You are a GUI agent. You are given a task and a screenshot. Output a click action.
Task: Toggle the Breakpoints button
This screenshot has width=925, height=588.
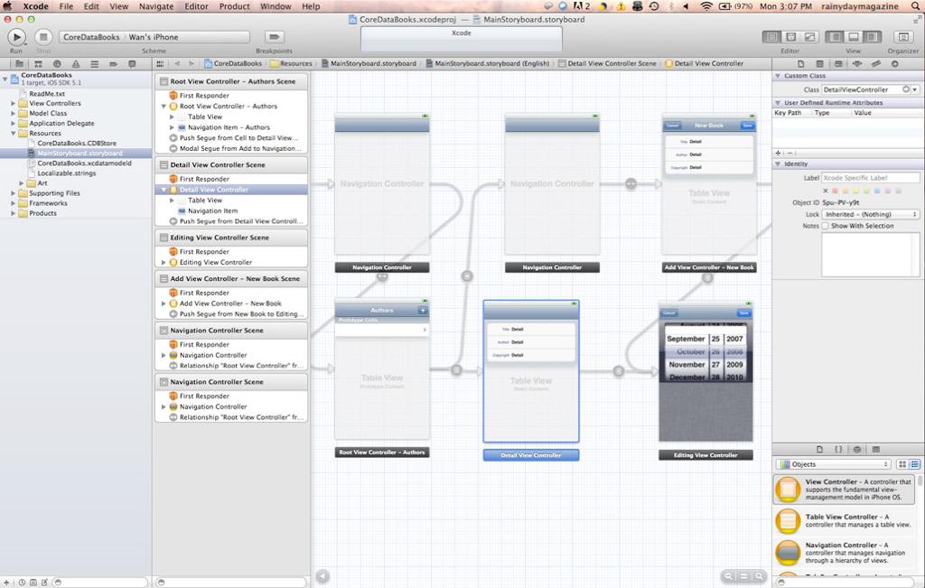[274, 37]
